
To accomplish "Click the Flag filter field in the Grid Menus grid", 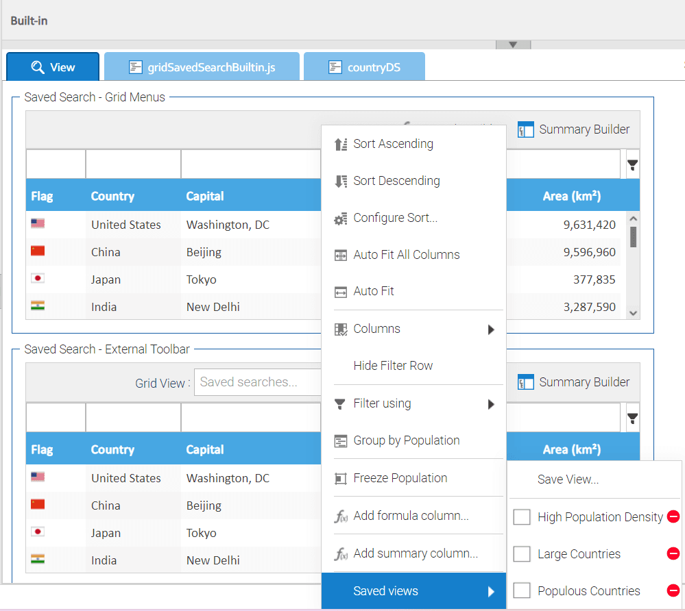I will (56, 164).
